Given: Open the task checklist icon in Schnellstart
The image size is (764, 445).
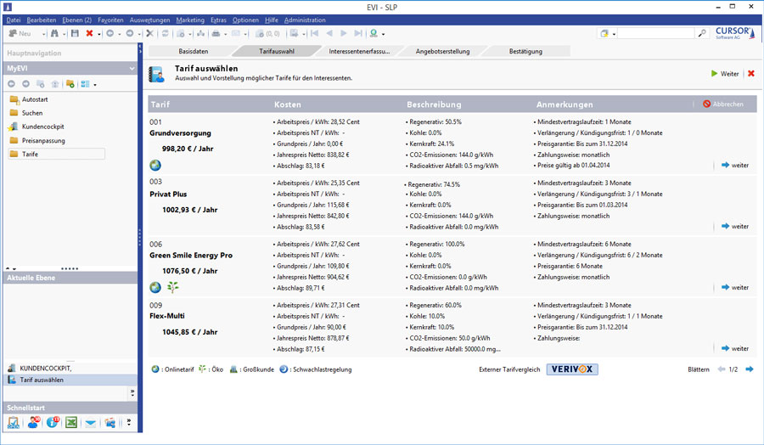Looking at the screenshot, I should pyautogui.click(x=14, y=422).
